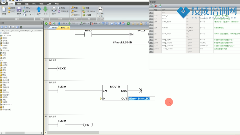Click project tree scroll right arrow
This screenshot has width=240, height=135.
42,133
